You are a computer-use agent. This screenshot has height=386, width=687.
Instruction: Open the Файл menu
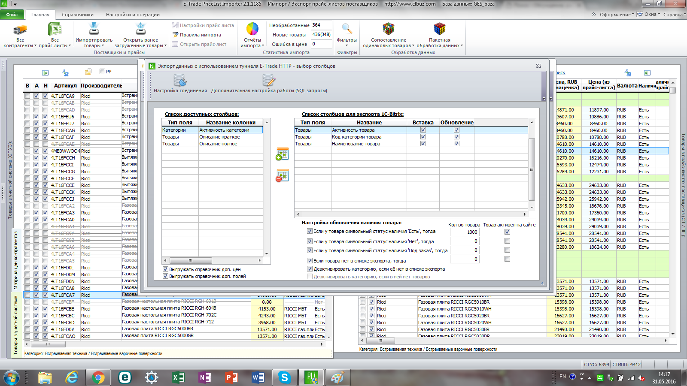click(12, 15)
